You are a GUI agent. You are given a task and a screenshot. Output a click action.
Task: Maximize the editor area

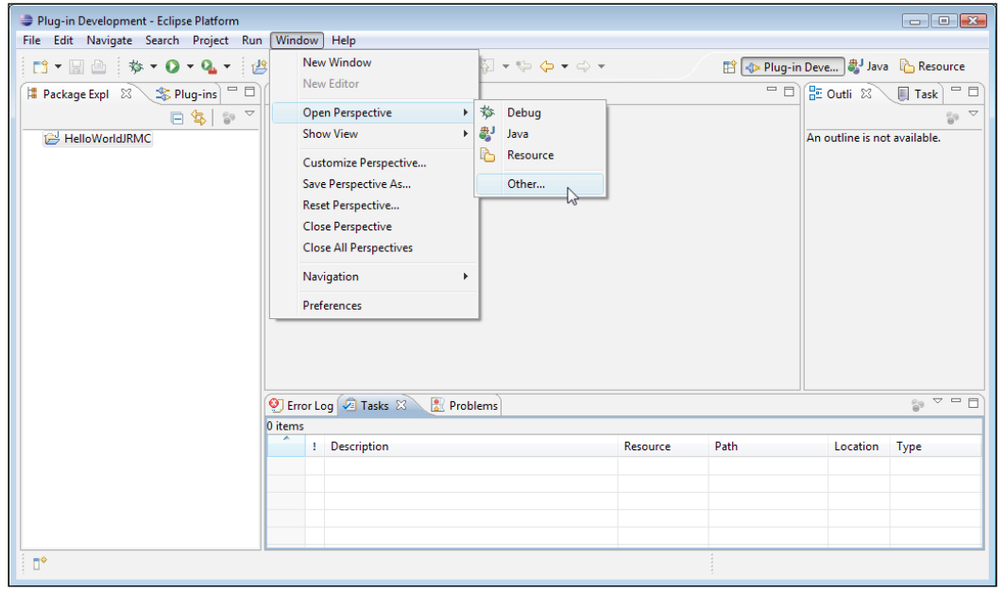(x=789, y=92)
